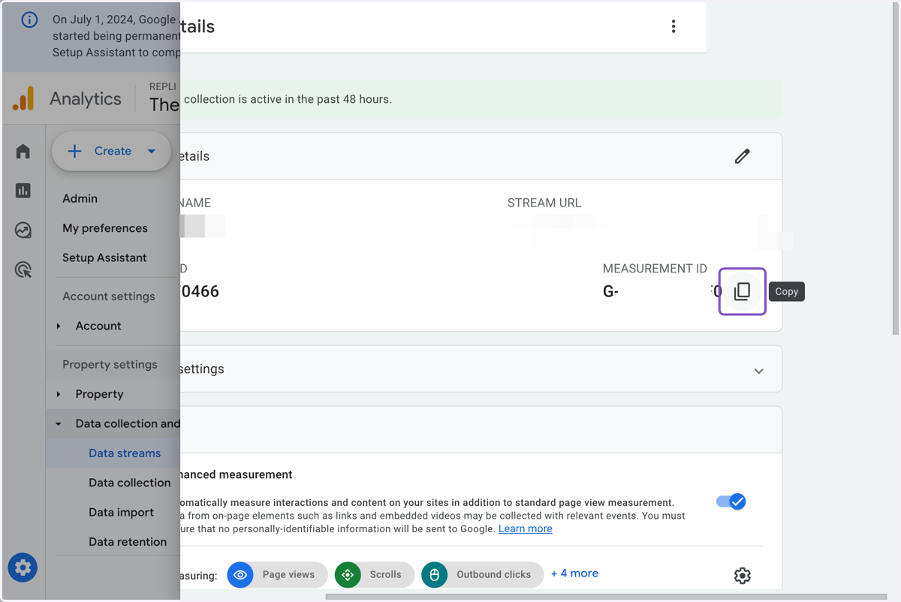Open Admin in the navigation menu
The image size is (901, 602).
click(x=80, y=198)
